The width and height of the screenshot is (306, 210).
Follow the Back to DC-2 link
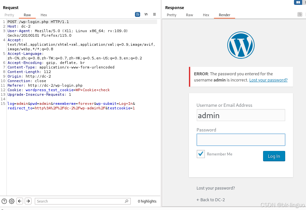point(211,200)
